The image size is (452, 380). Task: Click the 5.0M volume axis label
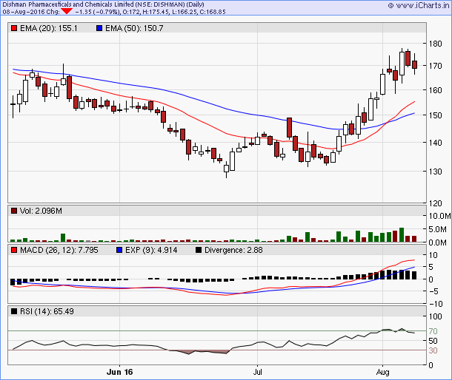click(x=437, y=230)
